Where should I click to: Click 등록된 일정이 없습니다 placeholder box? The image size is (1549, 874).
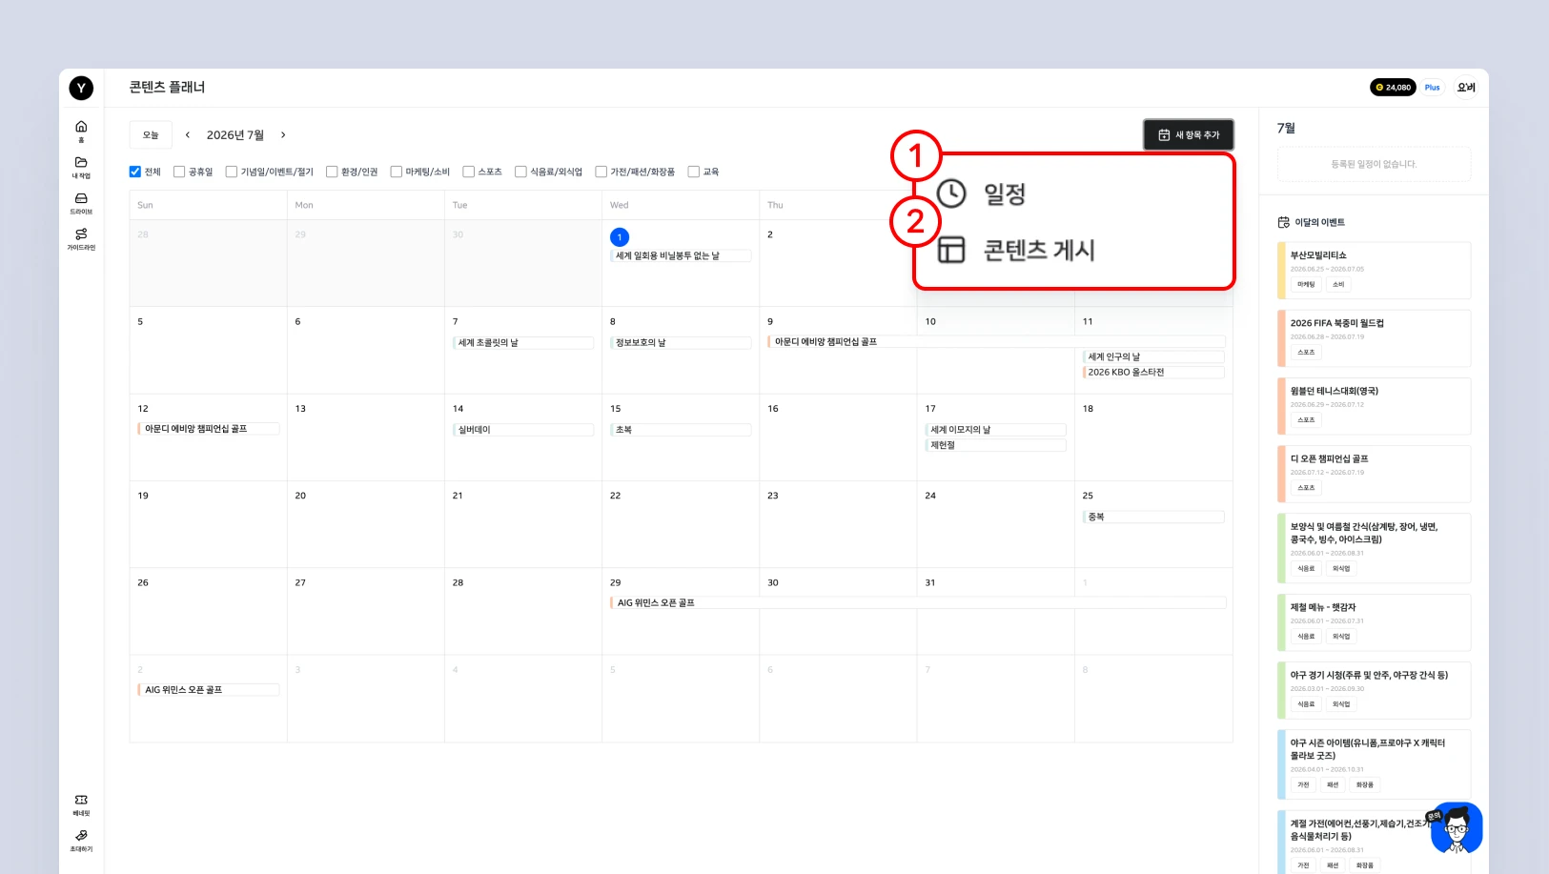coord(1374,164)
